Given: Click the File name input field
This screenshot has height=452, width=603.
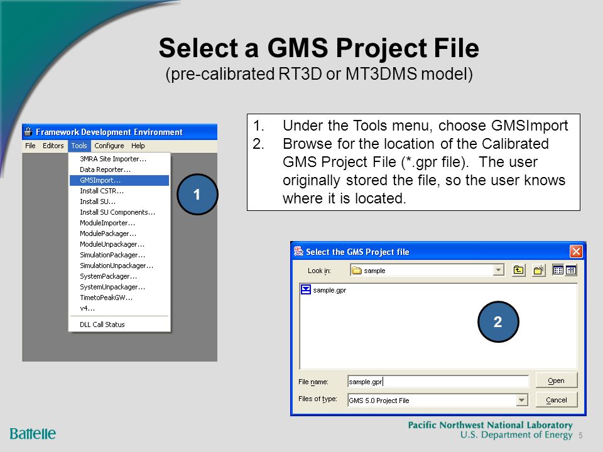Looking at the screenshot, I should tap(438, 381).
